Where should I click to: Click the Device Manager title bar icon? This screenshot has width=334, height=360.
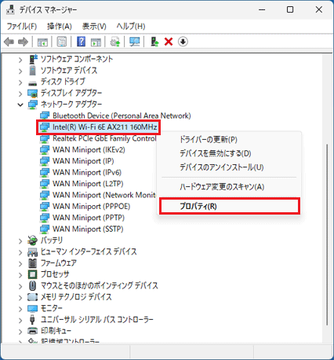10,9
